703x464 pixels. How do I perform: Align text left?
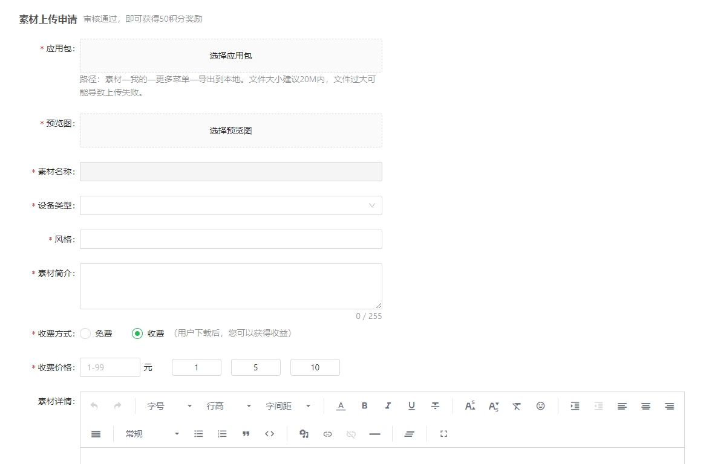pyautogui.click(x=622, y=406)
